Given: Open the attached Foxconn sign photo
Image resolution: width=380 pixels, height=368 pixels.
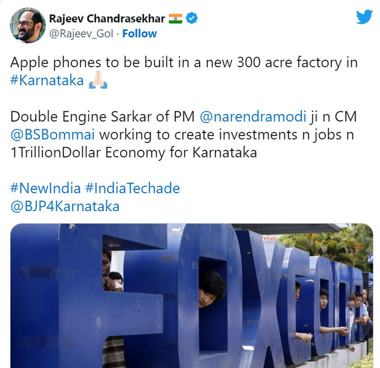Looking at the screenshot, I should tap(192, 296).
